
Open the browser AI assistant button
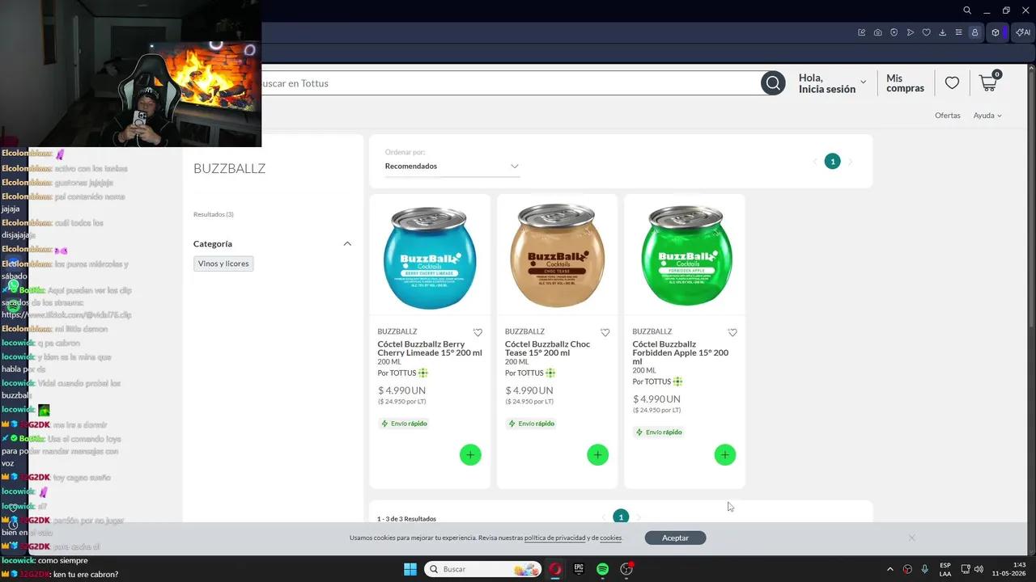1023,32
